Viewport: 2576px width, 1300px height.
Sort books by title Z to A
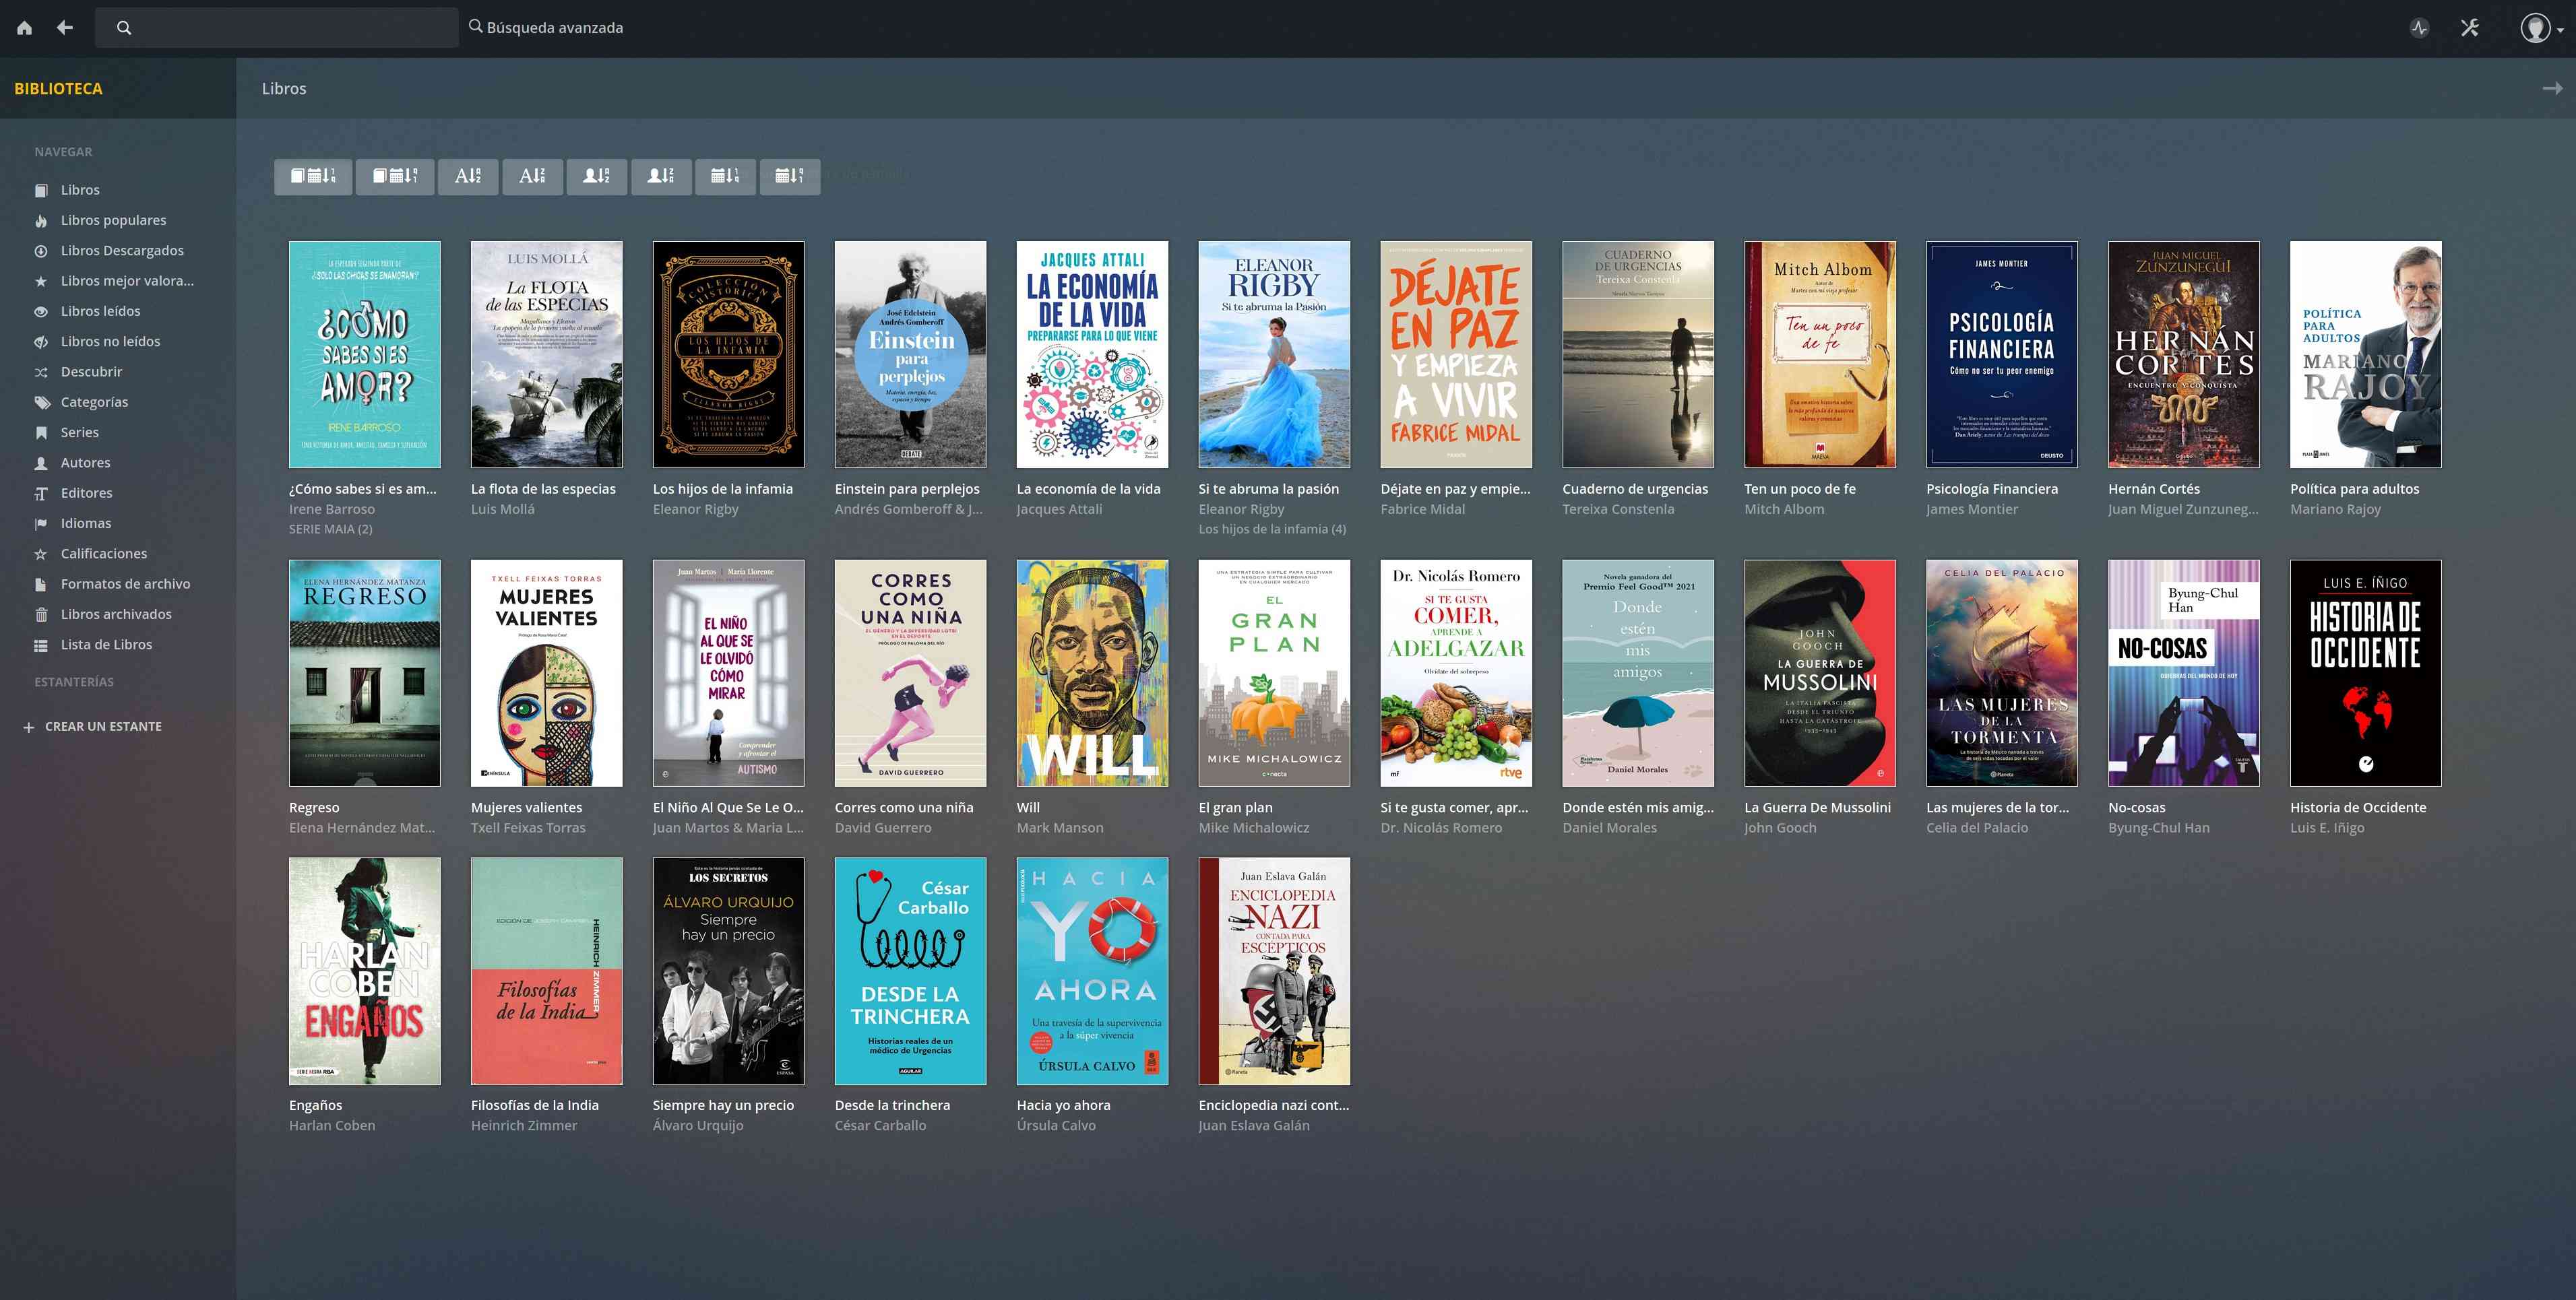click(x=532, y=176)
